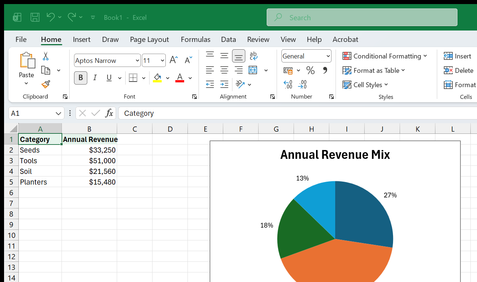This screenshot has height=282, width=477.
Task: Click the Cut scissors icon
Action: [x=46, y=56]
